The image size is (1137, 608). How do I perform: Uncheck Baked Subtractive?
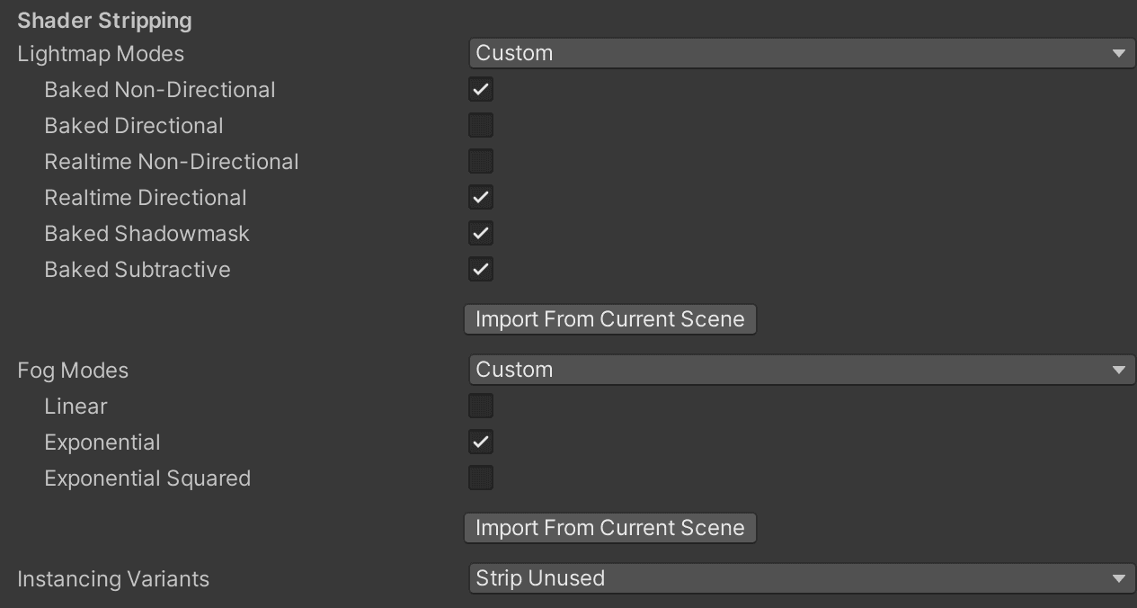(480, 269)
